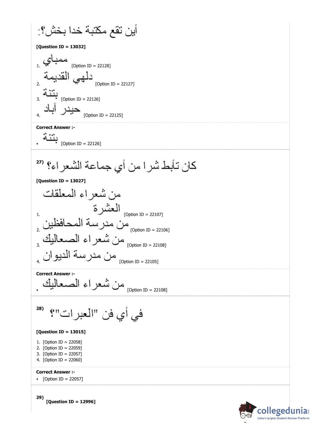Select option 4 labeled Option ID 22060
Image resolution: width=321 pixels, height=435 pixels.
[x=62, y=360]
